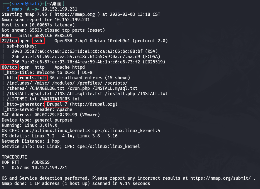
Task: Open the nmap.org/submit/ URL
Action: (220, 178)
